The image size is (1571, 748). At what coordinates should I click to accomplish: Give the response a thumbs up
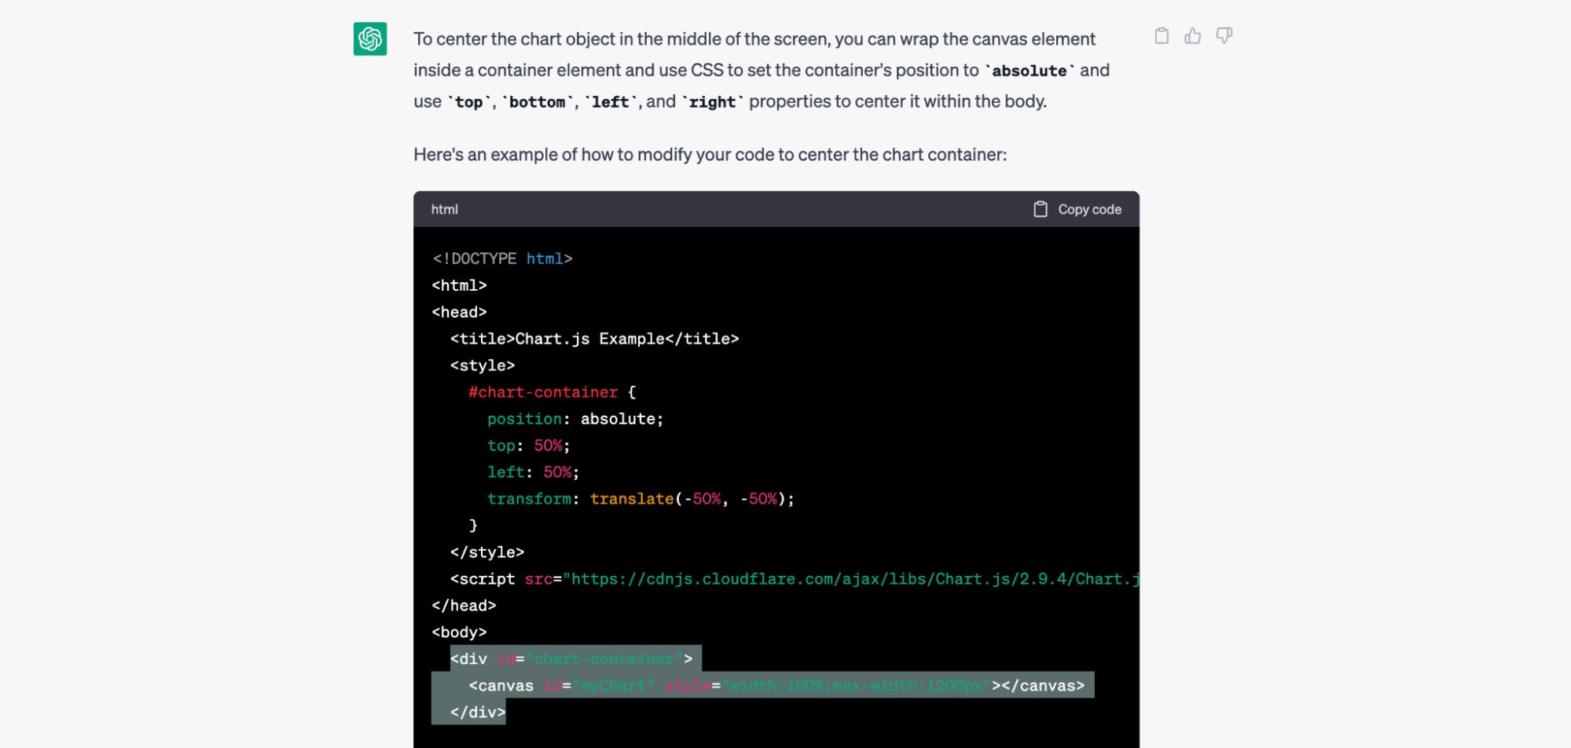tap(1193, 36)
